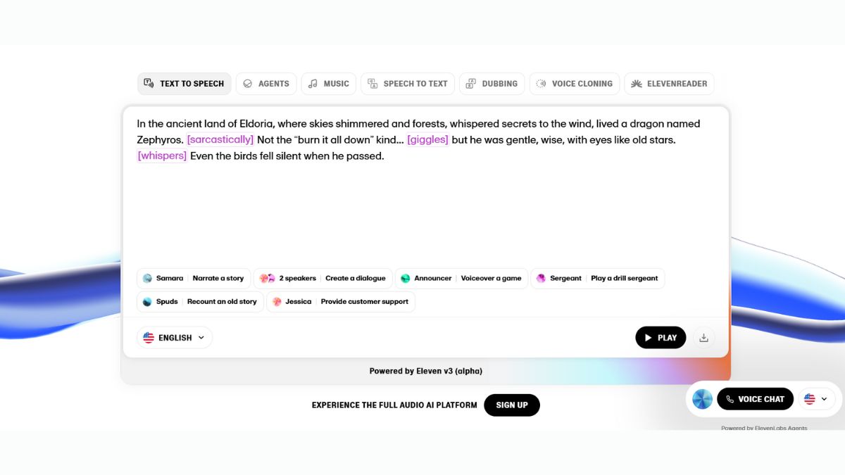Click the download audio icon
The height and width of the screenshot is (475, 845).
tap(703, 337)
